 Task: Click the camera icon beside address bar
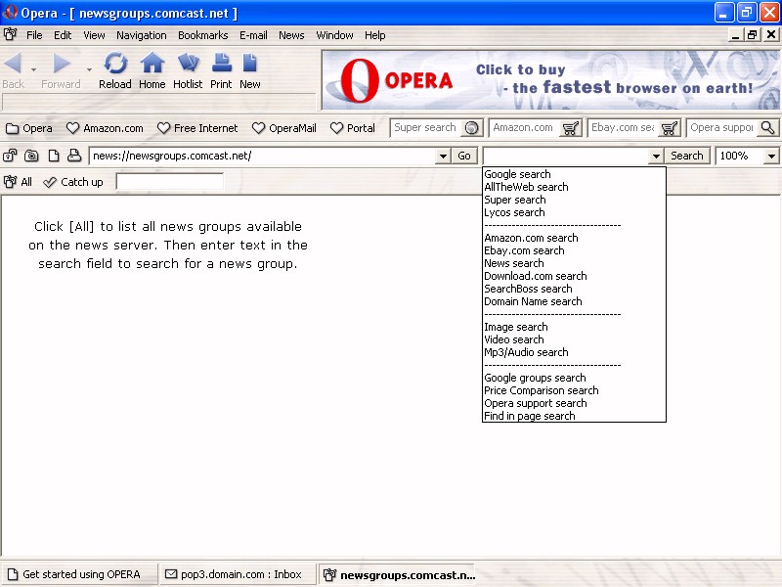pyautogui.click(x=31, y=156)
